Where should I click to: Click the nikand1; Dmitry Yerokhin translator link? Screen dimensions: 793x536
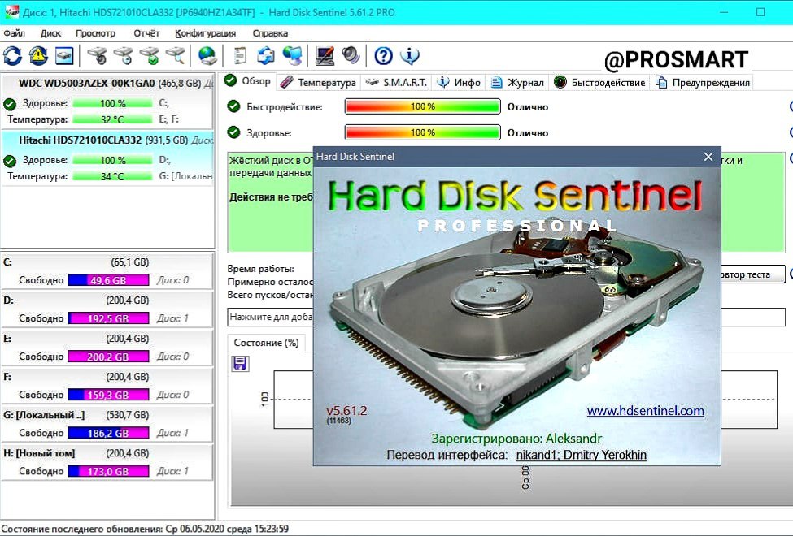pyautogui.click(x=581, y=455)
